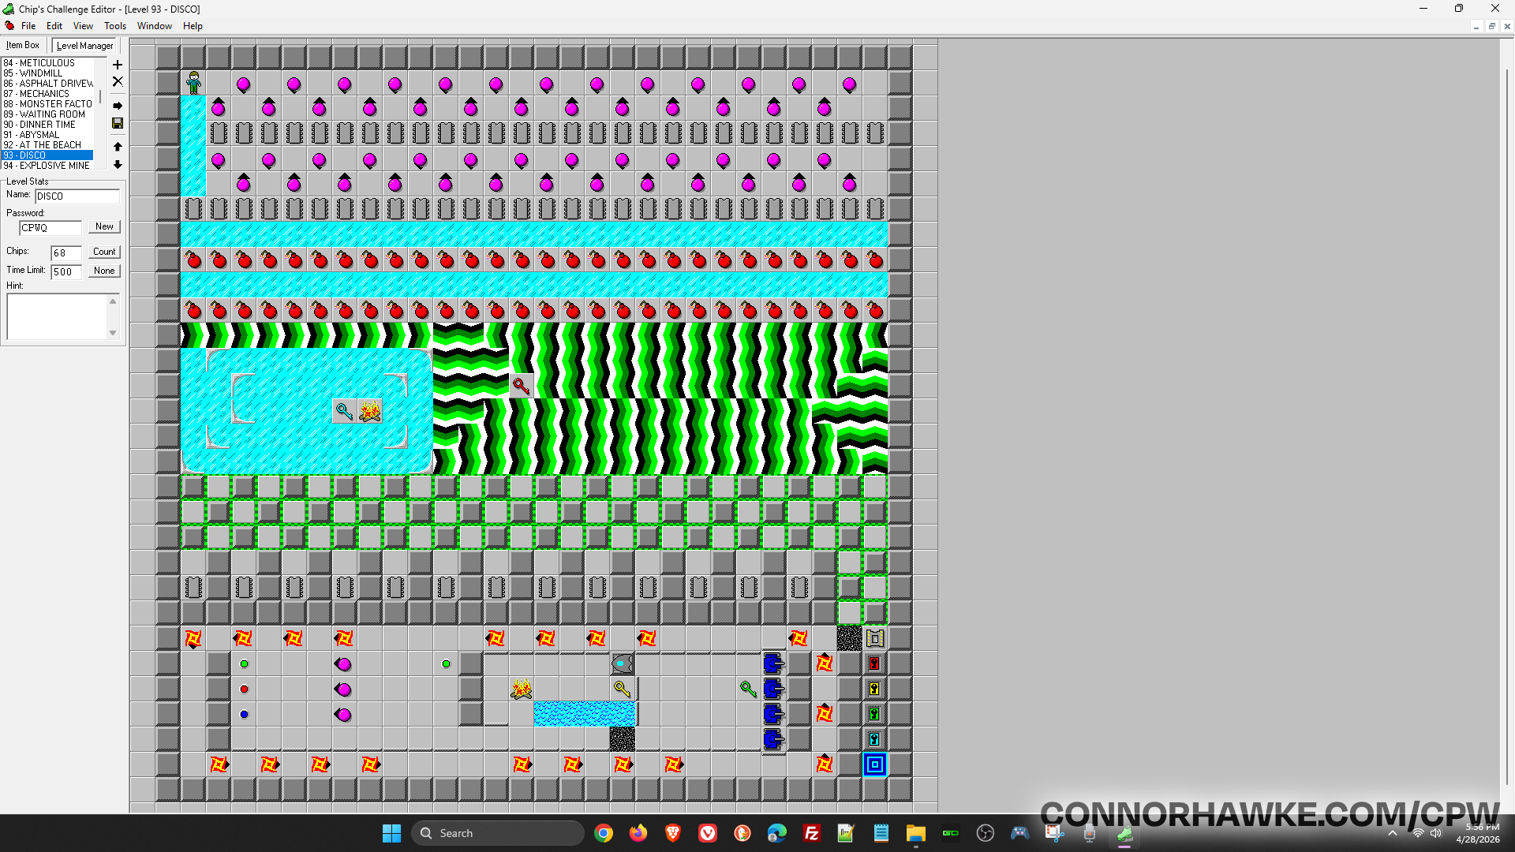This screenshot has height=852, width=1515.
Task: Select level 92 - AT THE BEACH
Action: tap(47, 145)
